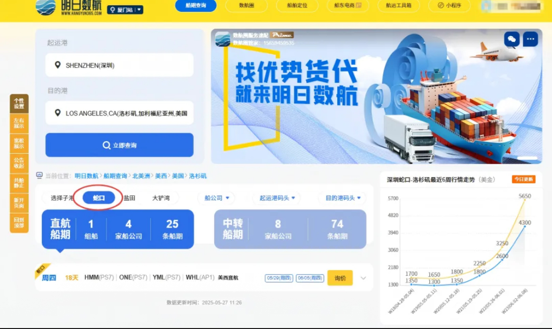The width and height of the screenshot is (552, 329).
Task: Click the 选择子港 label
Action: click(x=62, y=198)
